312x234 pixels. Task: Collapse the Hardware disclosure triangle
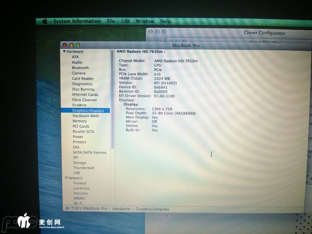pyautogui.click(x=64, y=51)
